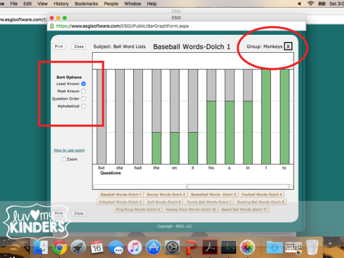
Task: Open Activity Monitor in the dock
Action: (228, 247)
